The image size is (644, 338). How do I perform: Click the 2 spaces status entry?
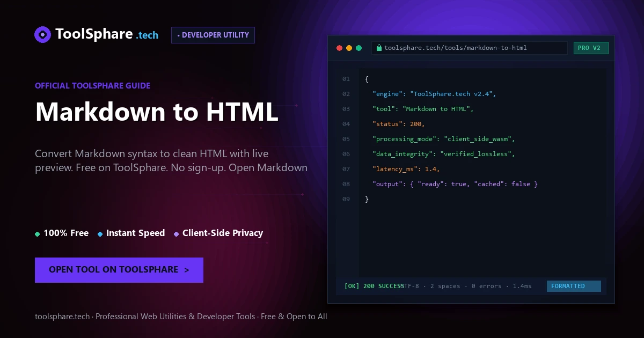445,286
